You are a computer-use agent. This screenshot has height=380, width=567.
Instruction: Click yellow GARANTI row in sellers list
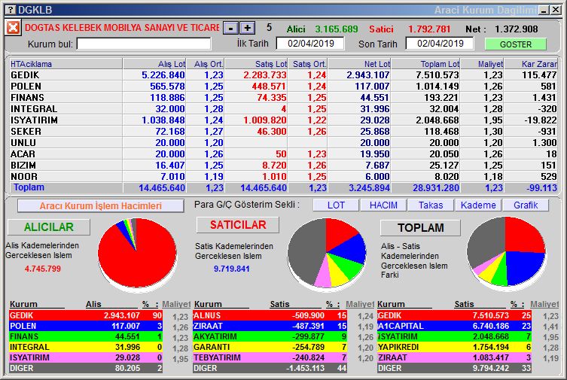point(270,347)
